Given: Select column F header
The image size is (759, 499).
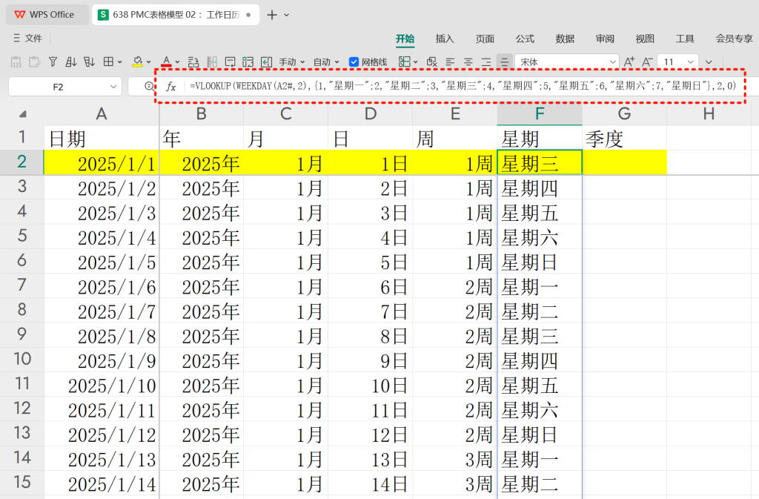Looking at the screenshot, I should click(540, 114).
